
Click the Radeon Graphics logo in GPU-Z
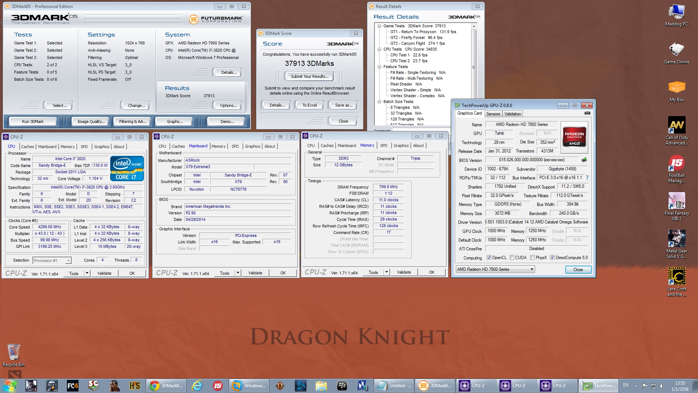point(574,136)
